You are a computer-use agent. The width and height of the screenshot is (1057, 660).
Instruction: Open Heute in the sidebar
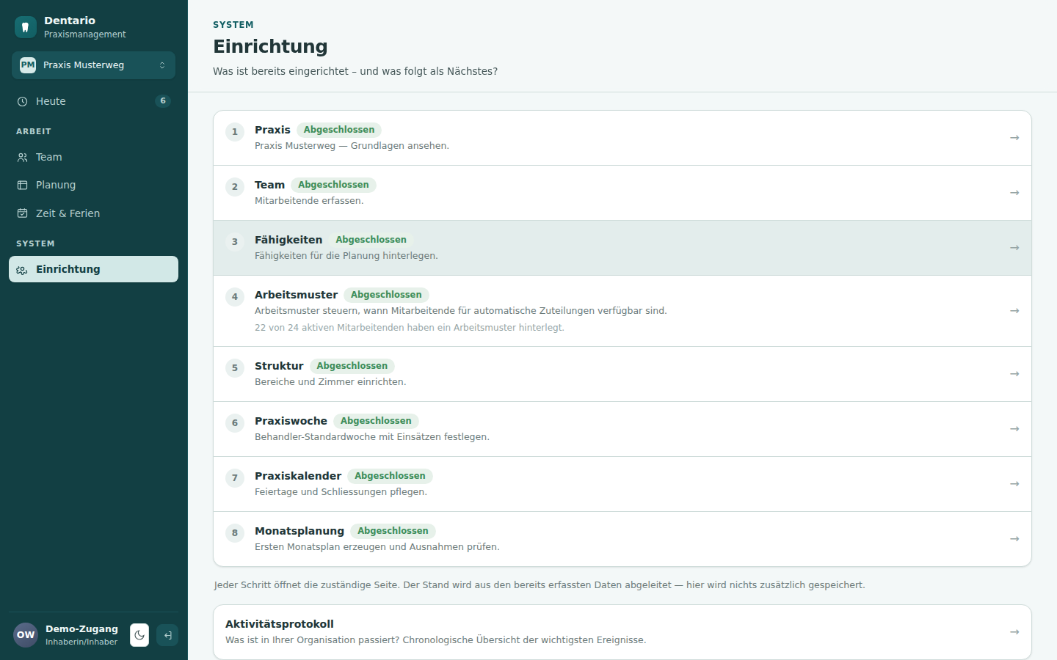pyautogui.click(x=93, y=101)
